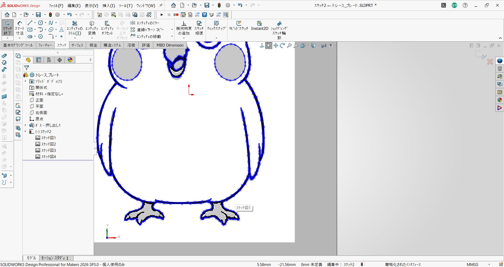Click the Help question mark icon
Image resolution: width=504 pixels, height=267 pixels.
point(465,5)
